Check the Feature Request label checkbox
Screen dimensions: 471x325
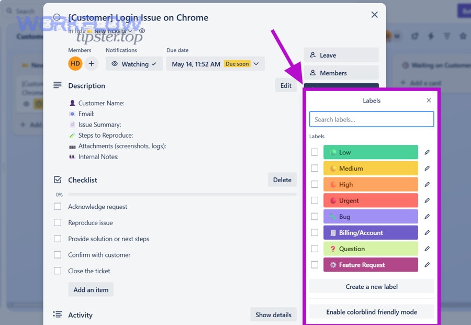point(315,265)
